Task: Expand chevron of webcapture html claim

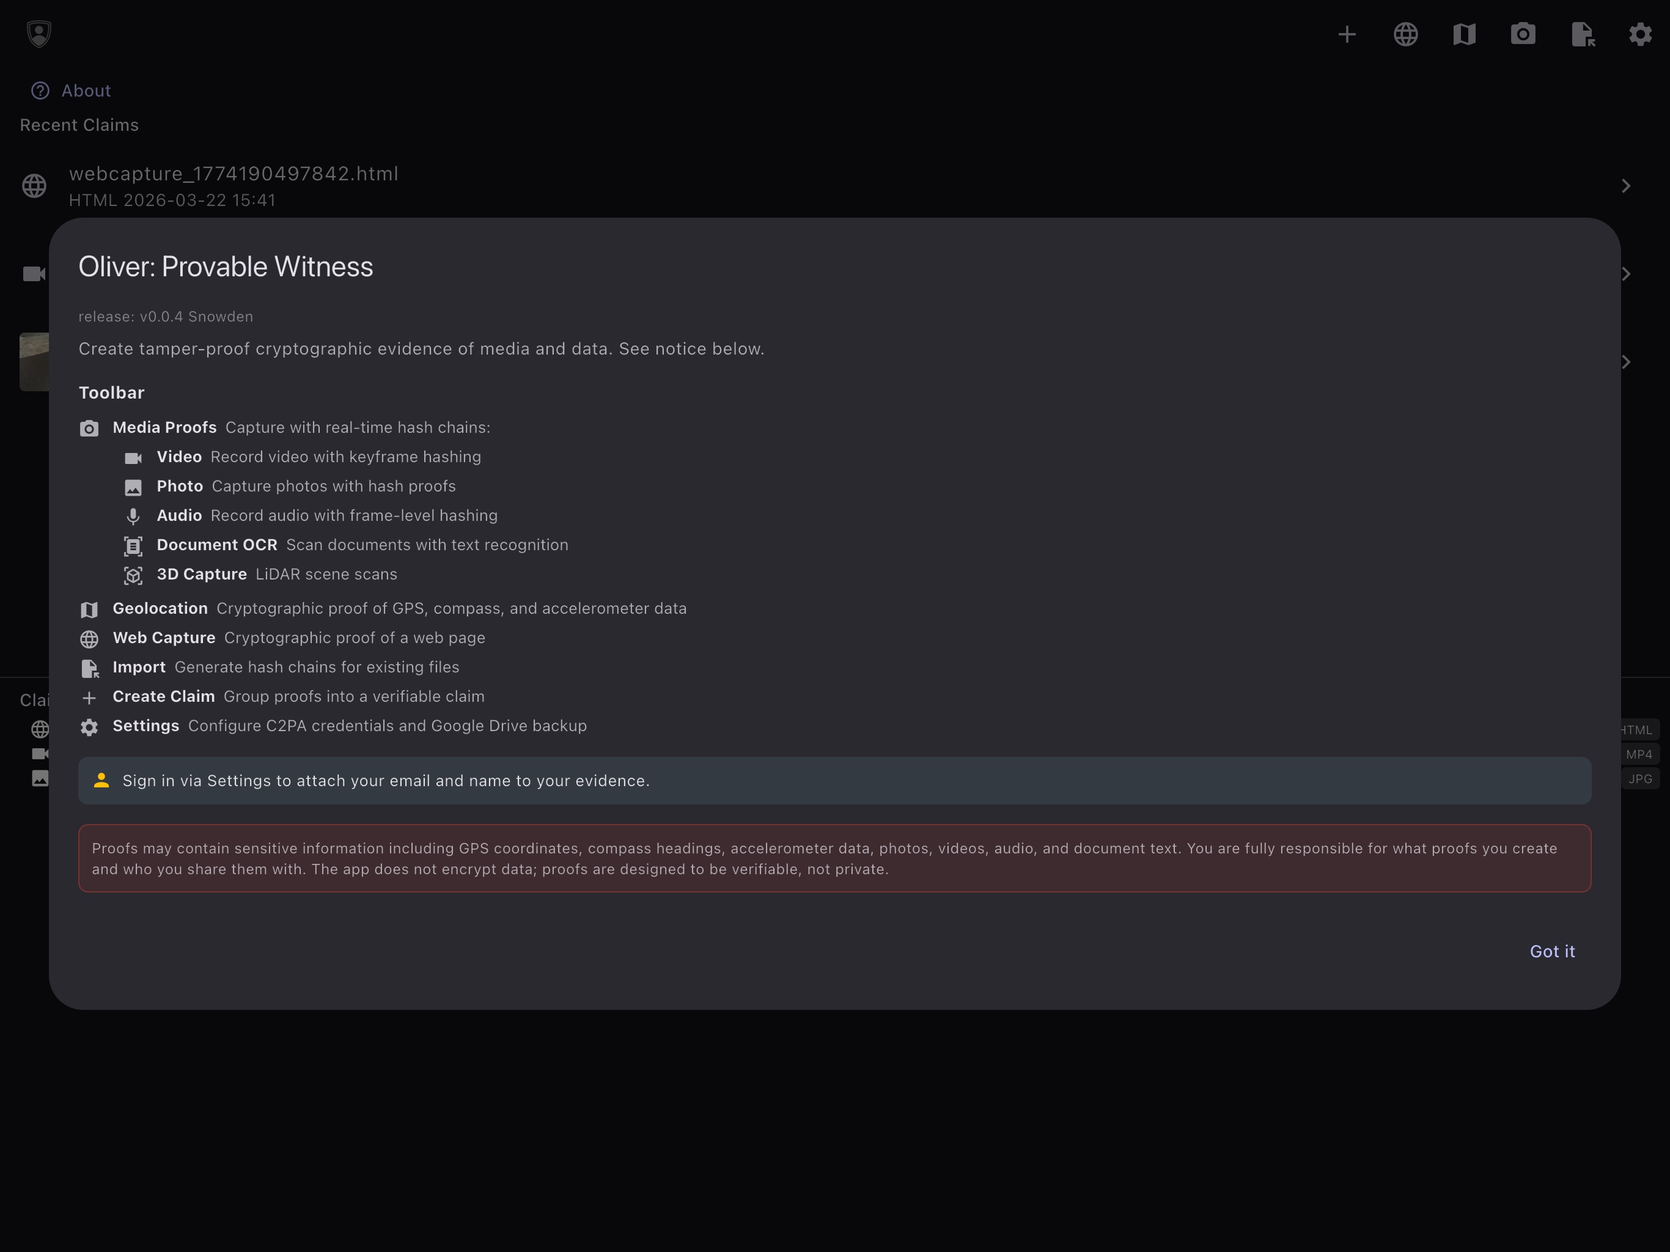Action: pos(1626,186)
